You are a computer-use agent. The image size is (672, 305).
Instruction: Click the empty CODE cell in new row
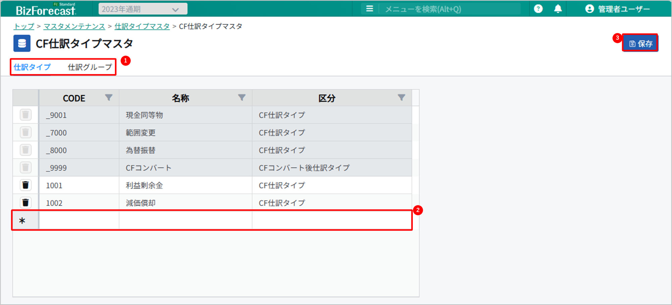point(79,220)
